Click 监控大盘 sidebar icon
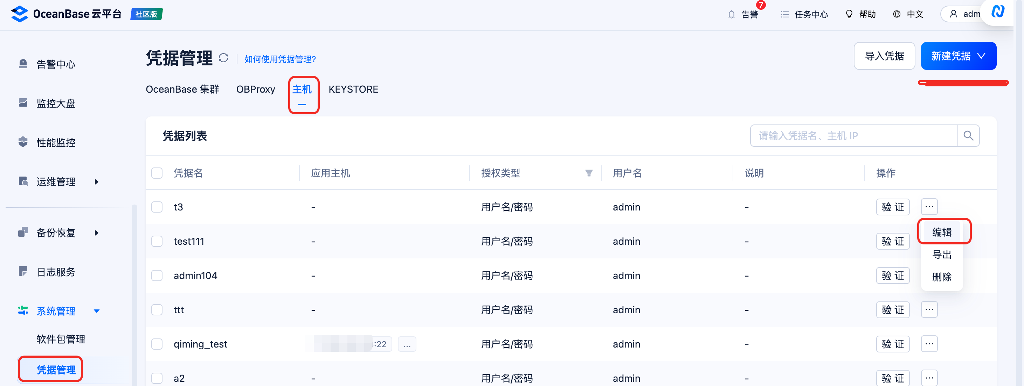Screen dimensions: 1024x386 click(23, 103)
